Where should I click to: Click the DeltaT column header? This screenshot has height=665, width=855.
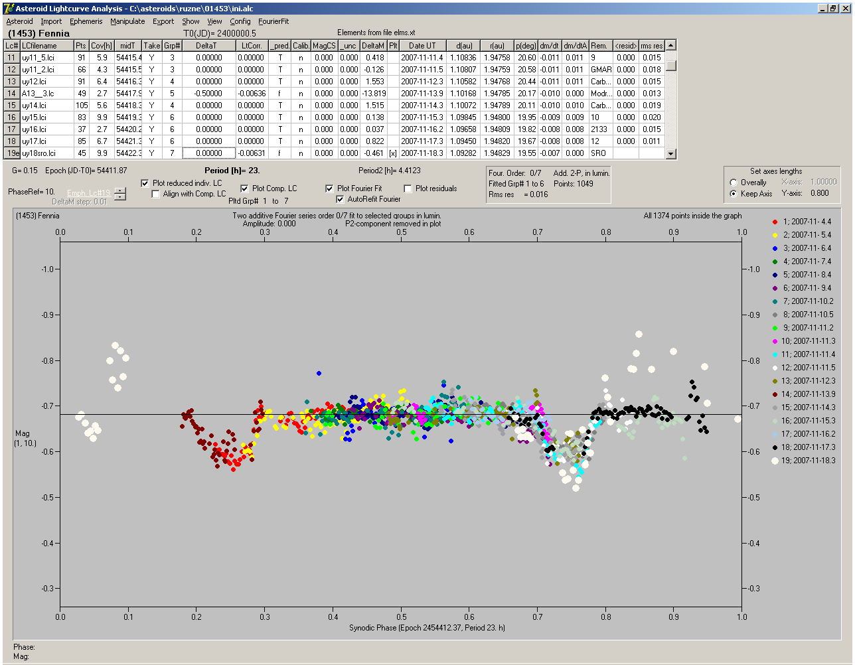(209, 46)
